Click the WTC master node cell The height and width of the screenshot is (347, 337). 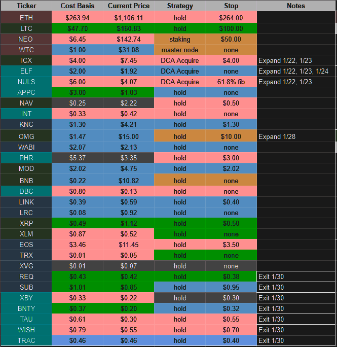tap(180, 50)
